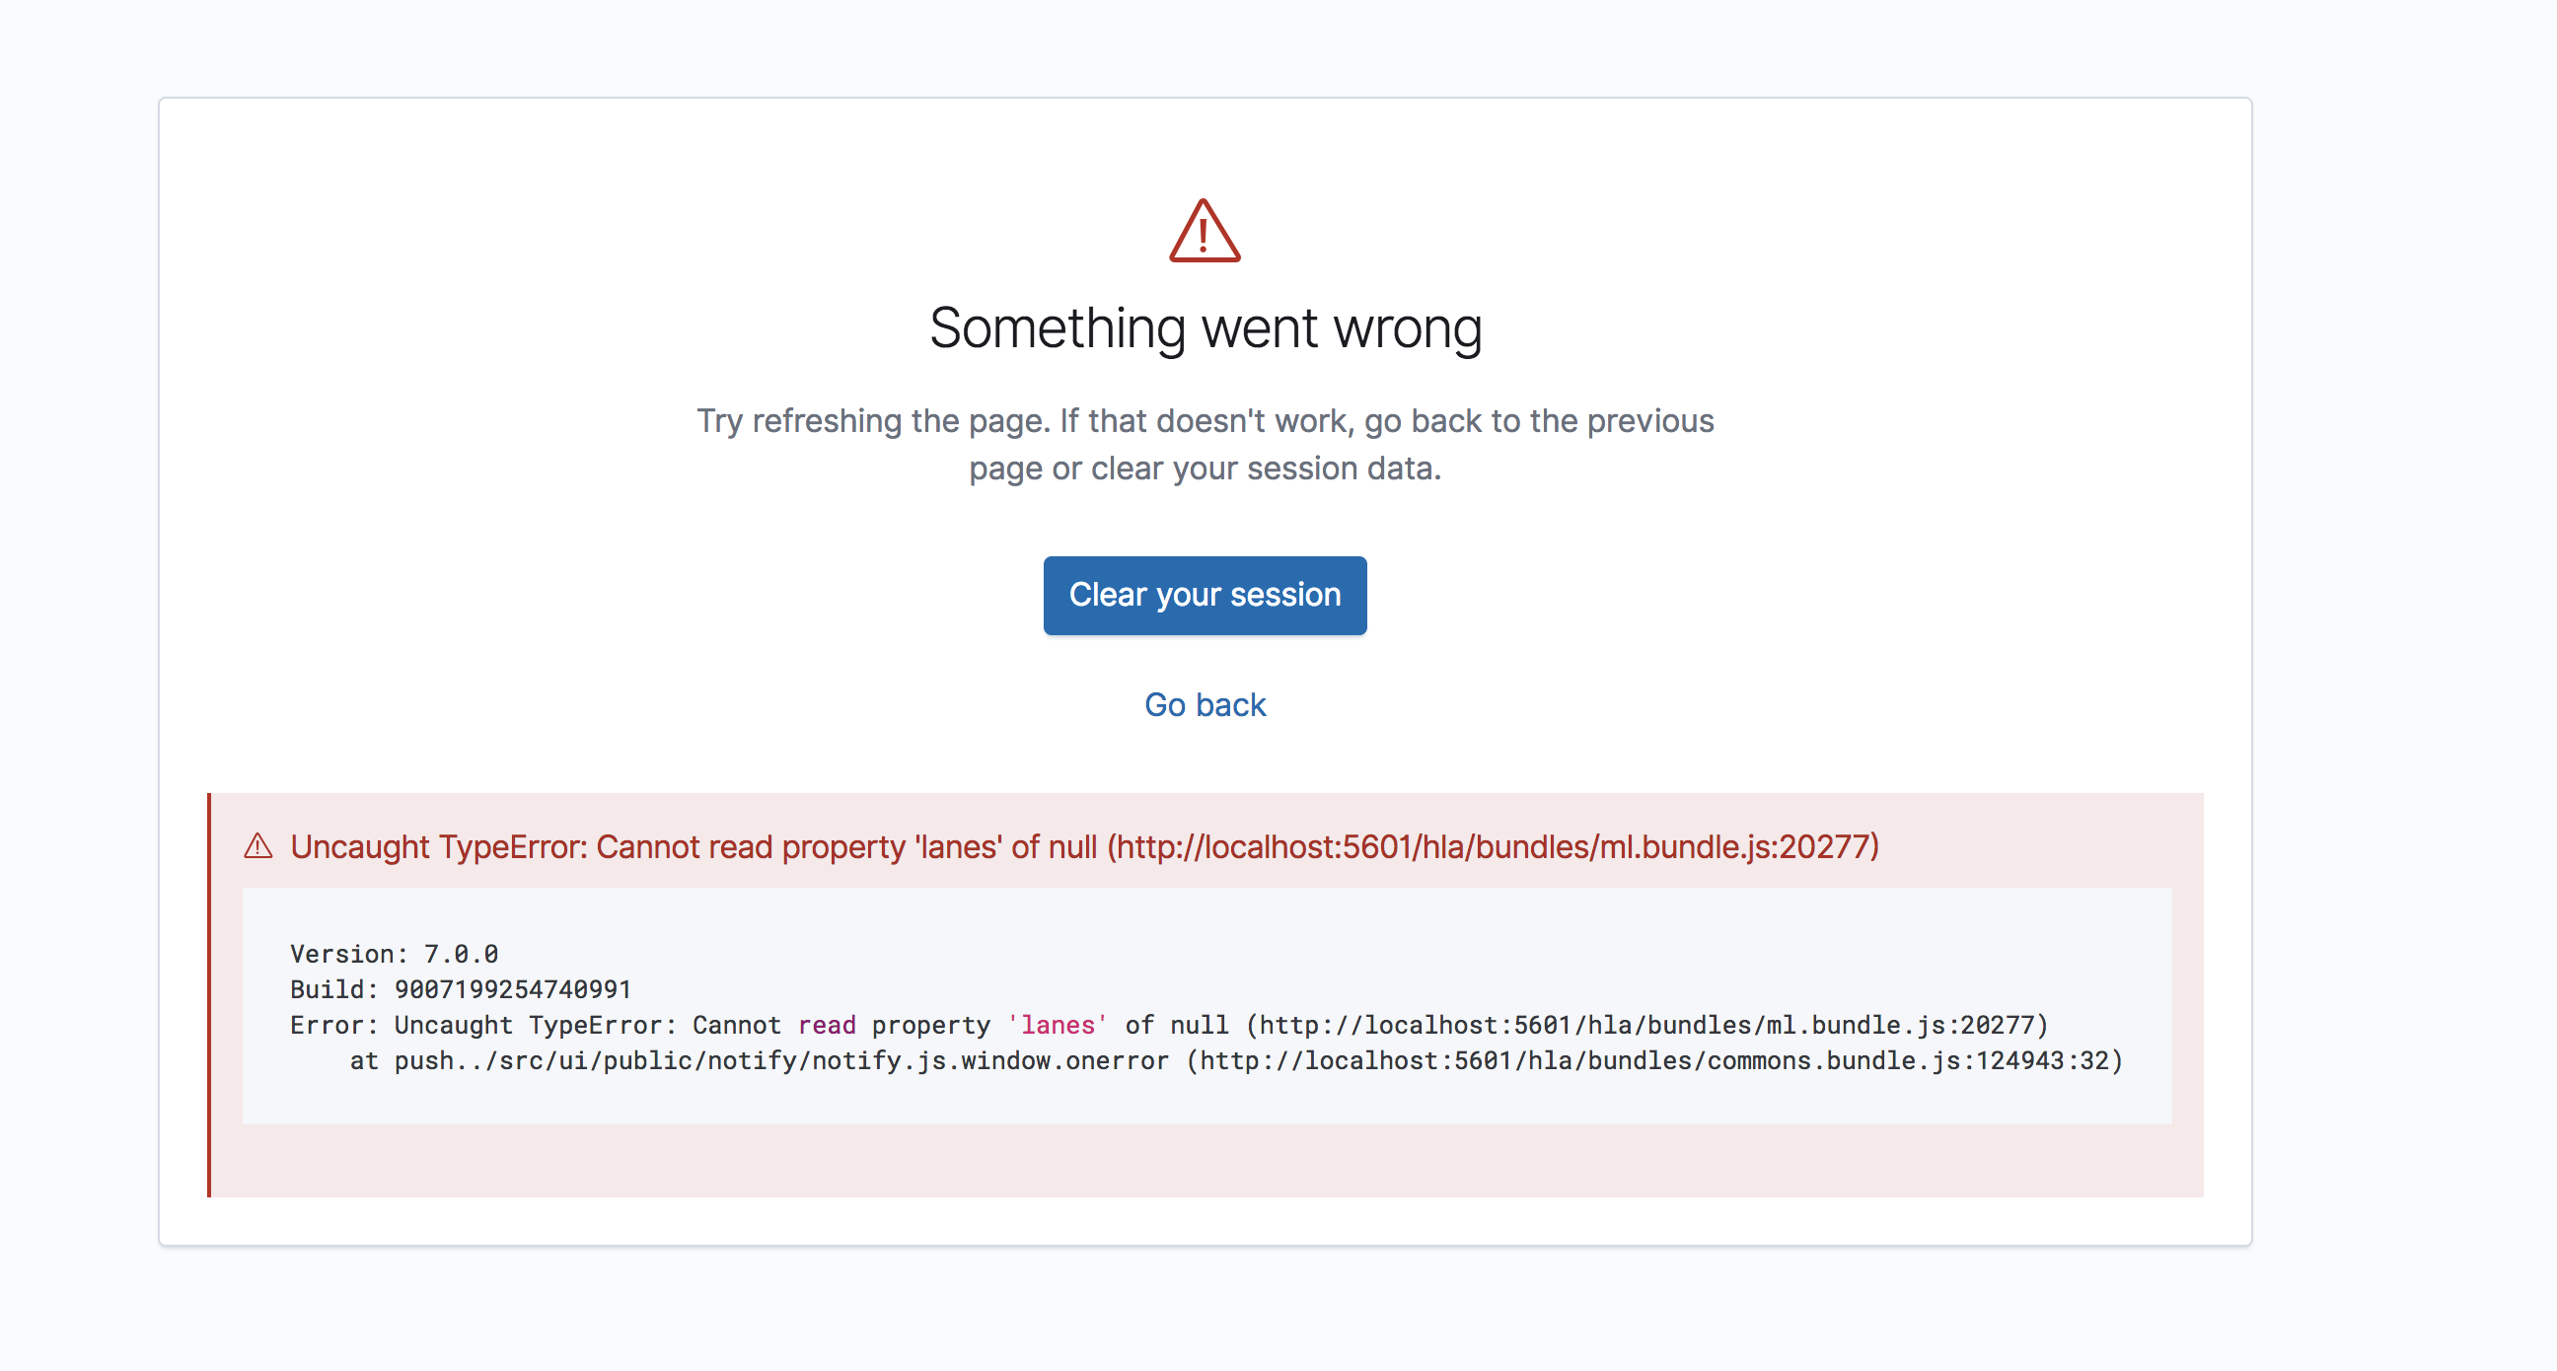Select the Version: 7.0.0 line
This screenshot has width=2557, height=1371.
(394, 953)
